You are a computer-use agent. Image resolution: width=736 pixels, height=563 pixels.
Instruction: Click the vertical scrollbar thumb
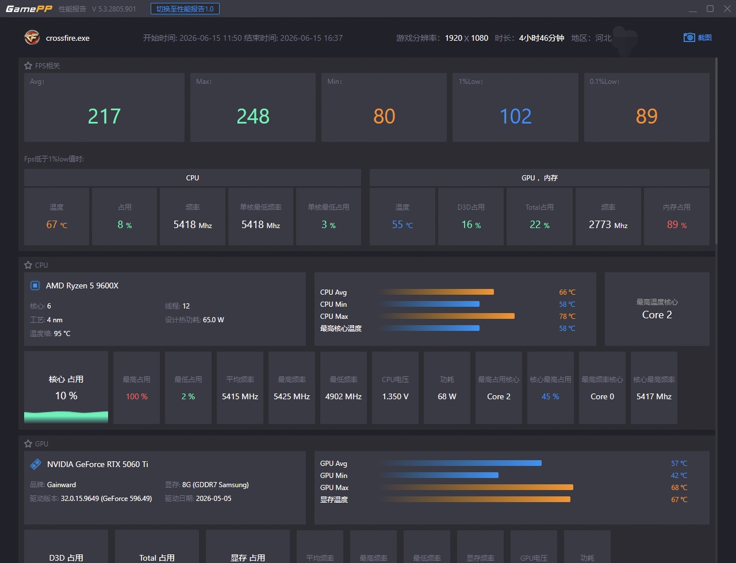coord(716,151)
